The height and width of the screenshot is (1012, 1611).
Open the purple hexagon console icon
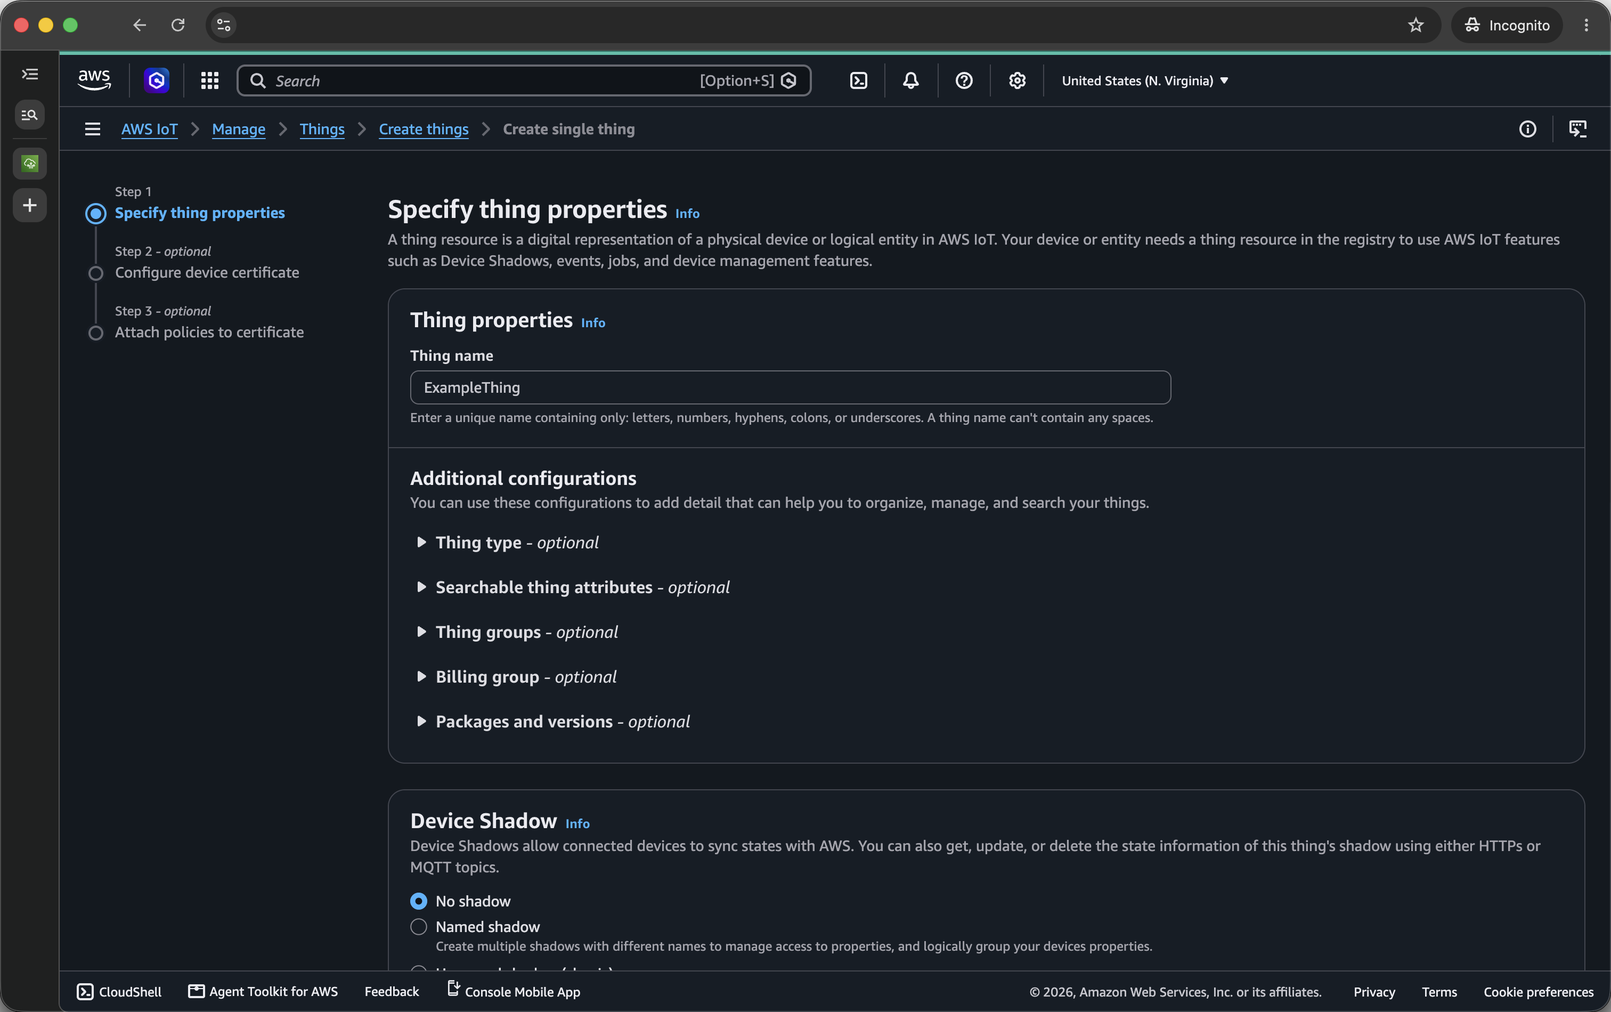(157, 80)
